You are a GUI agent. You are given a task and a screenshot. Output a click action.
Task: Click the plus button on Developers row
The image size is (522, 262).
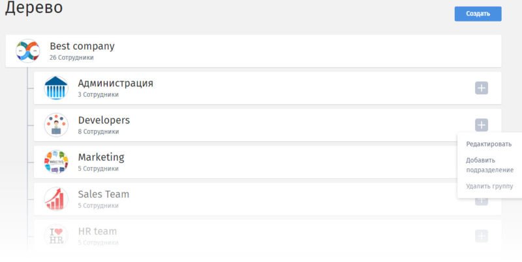click(482, 125)
